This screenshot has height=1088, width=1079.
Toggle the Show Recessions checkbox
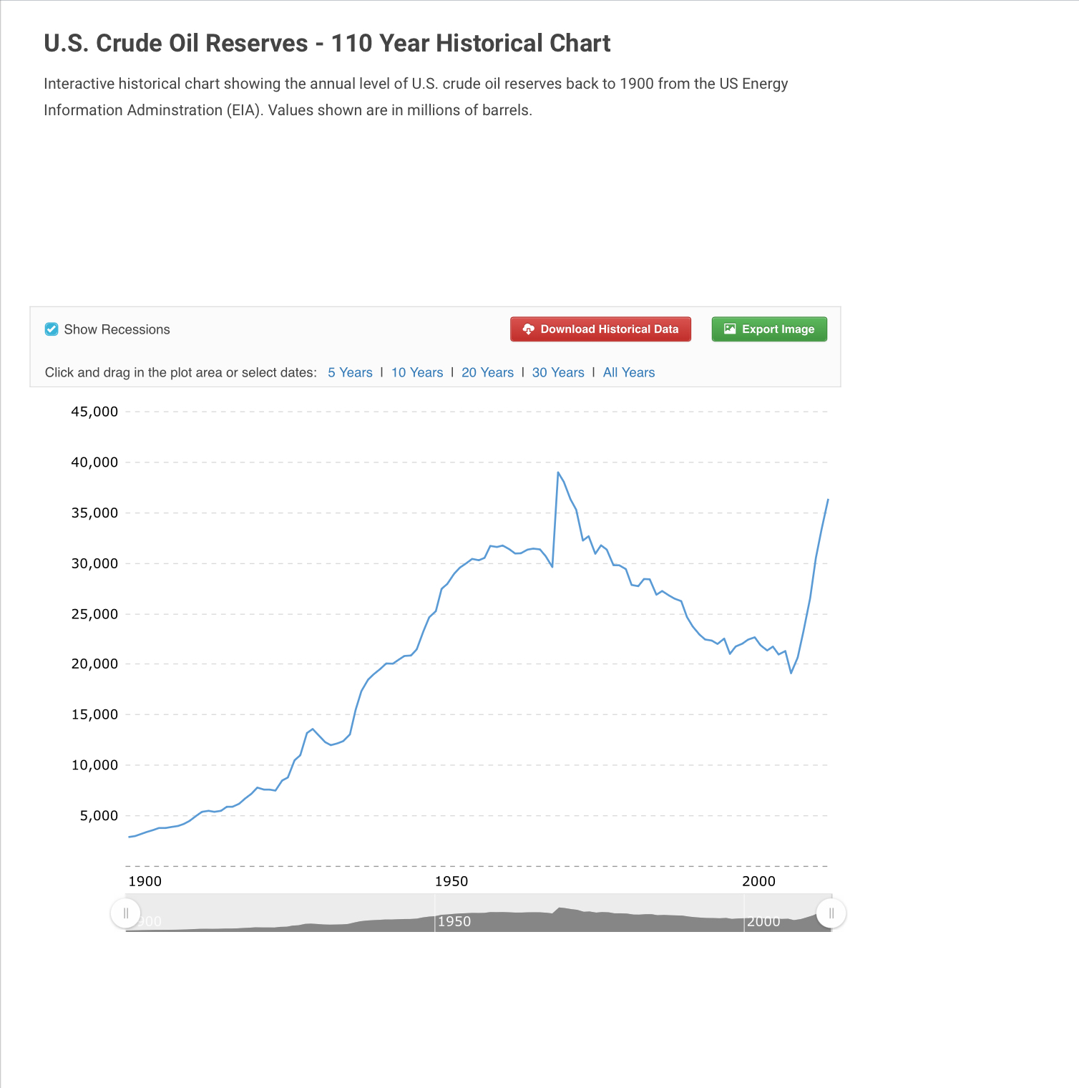(x=52, y=329)
